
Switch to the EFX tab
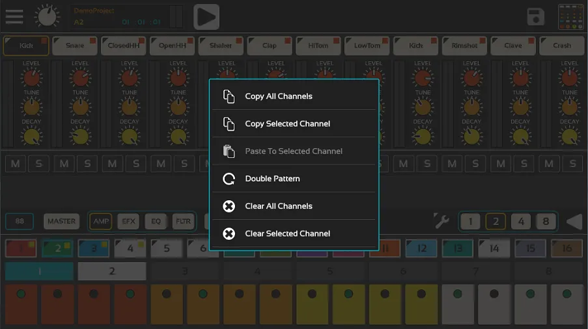[x=128, y=221]
